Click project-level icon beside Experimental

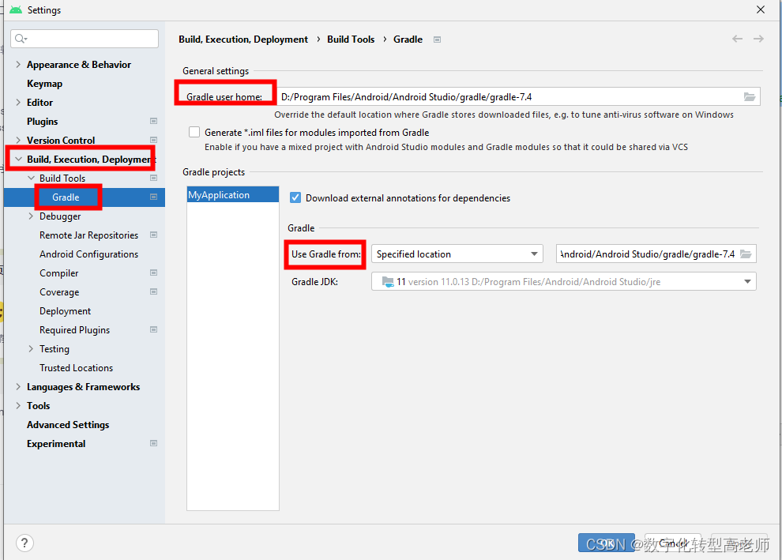coord(153,443)
